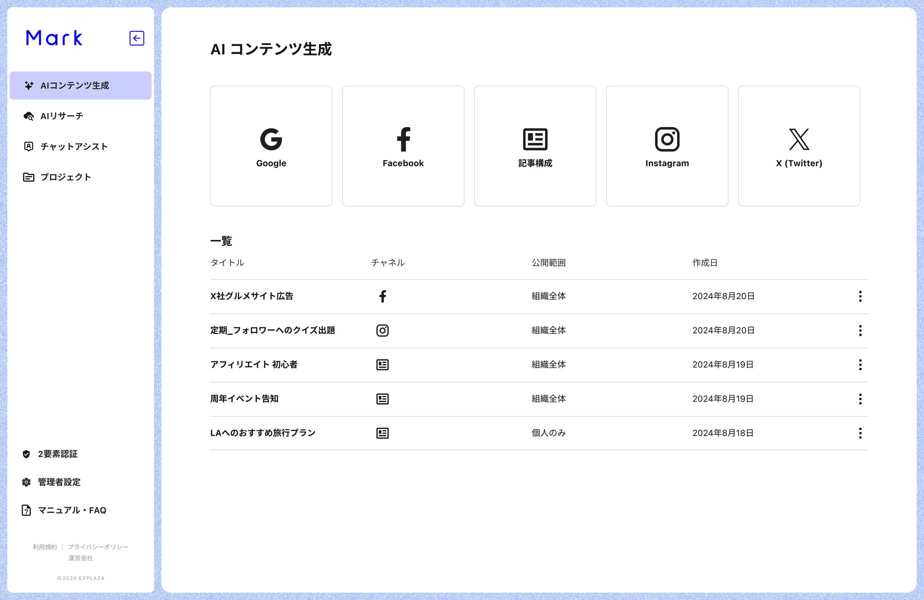Open チャットアシスト in sidebar
924x600 pixels.
73,146
